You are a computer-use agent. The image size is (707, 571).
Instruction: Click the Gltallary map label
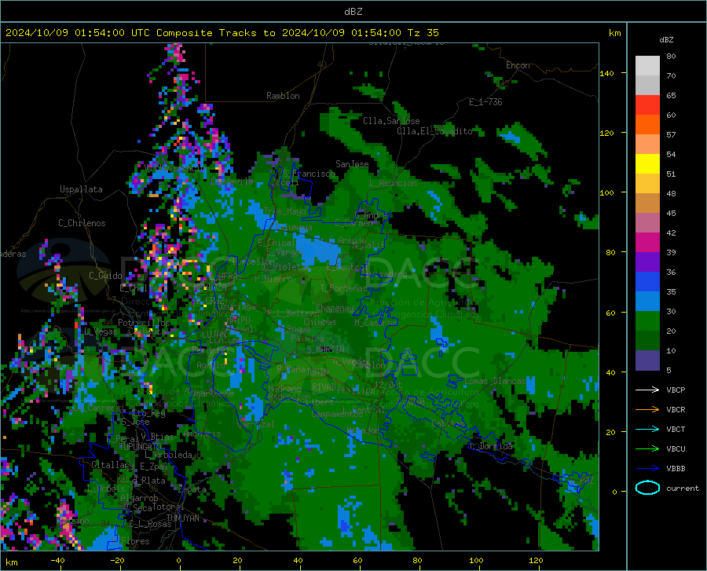coord(112,465)
